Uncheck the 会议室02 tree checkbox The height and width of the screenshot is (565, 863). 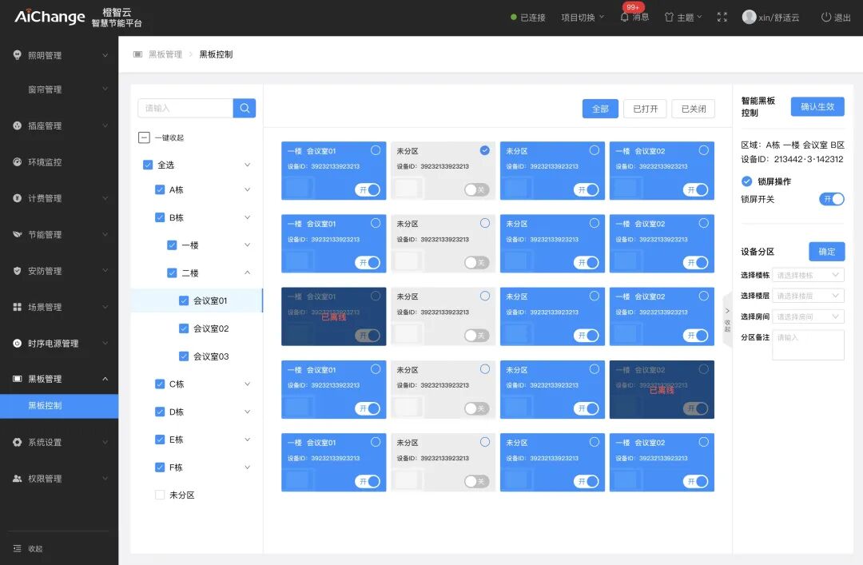tap(184, 328)
